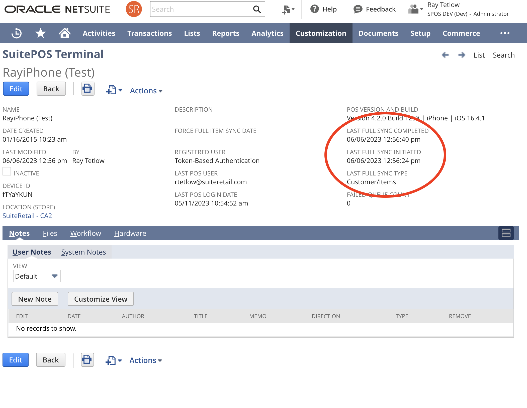The width and height of the screenshot is (527, 408).
Task: Go to previous record arrow
Action: click(445, 55)
